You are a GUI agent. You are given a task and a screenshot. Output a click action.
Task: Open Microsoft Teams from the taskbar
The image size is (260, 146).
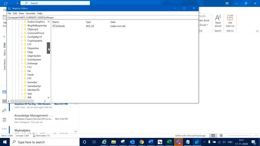[x=178, y=142]
